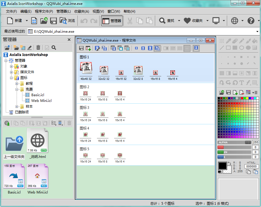The image size is (261, 207).
Task: Click edit icon with pencil button
Action: point(97,48)
